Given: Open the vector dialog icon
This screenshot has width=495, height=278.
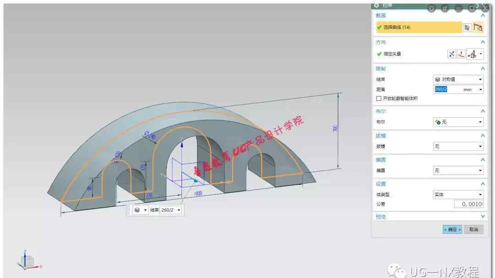Looking at the screenshot, I should coord(461,54).
